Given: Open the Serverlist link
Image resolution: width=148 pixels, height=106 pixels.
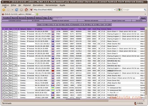Looking at the screenshot, I should 139,21.
